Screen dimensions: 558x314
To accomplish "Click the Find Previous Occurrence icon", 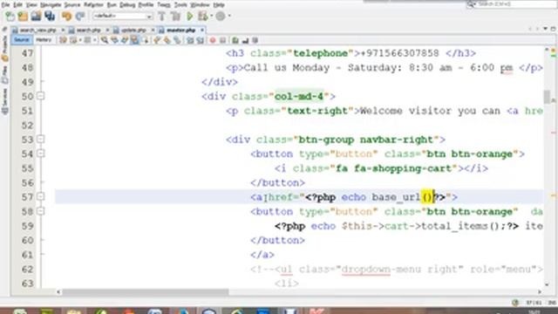I will click(114, 40).
